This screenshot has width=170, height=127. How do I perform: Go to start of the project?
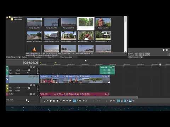(61, 101)
